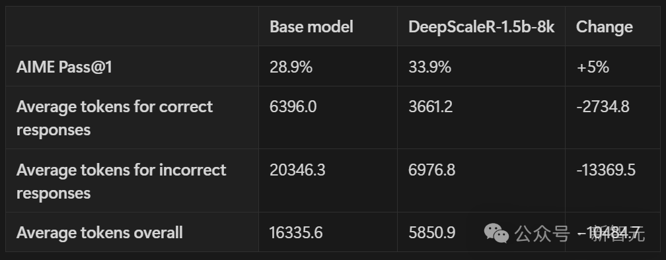
Task: Click the 5850.9 cell value
Action: (431, 232)
